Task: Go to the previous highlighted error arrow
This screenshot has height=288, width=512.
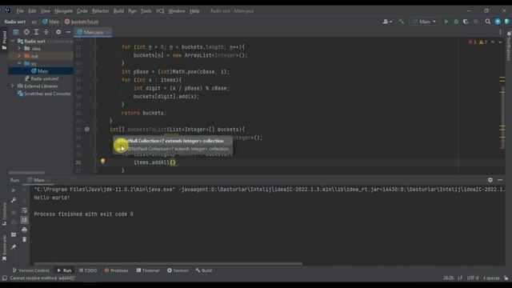Action: point(493,42)
